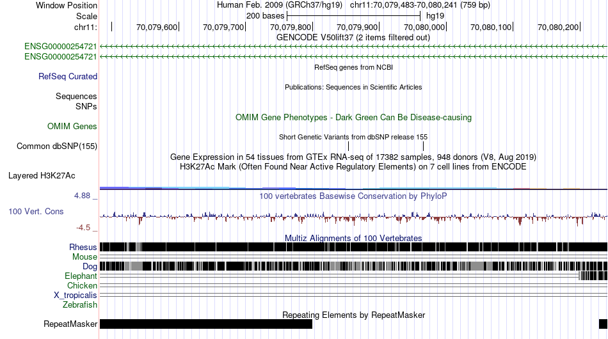Click the Window Position track label
Screen dimensions: 608x339
pyautogui.click(x=67, y=5)
